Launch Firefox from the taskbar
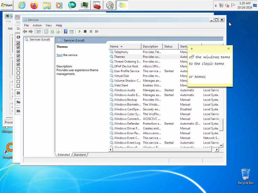The image size is (258, 193). [34, 6]
